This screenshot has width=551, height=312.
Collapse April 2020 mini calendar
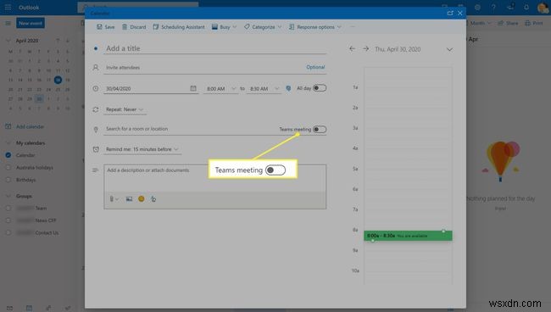click(8, 41)
